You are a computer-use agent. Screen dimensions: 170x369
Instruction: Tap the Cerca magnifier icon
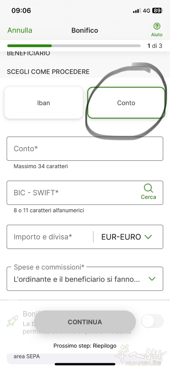coord(148,188)
